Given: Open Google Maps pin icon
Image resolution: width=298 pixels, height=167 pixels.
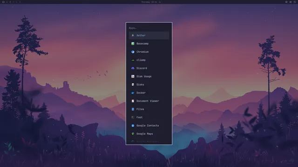Looking at the screenshot, I should click(x=133, y=134).
